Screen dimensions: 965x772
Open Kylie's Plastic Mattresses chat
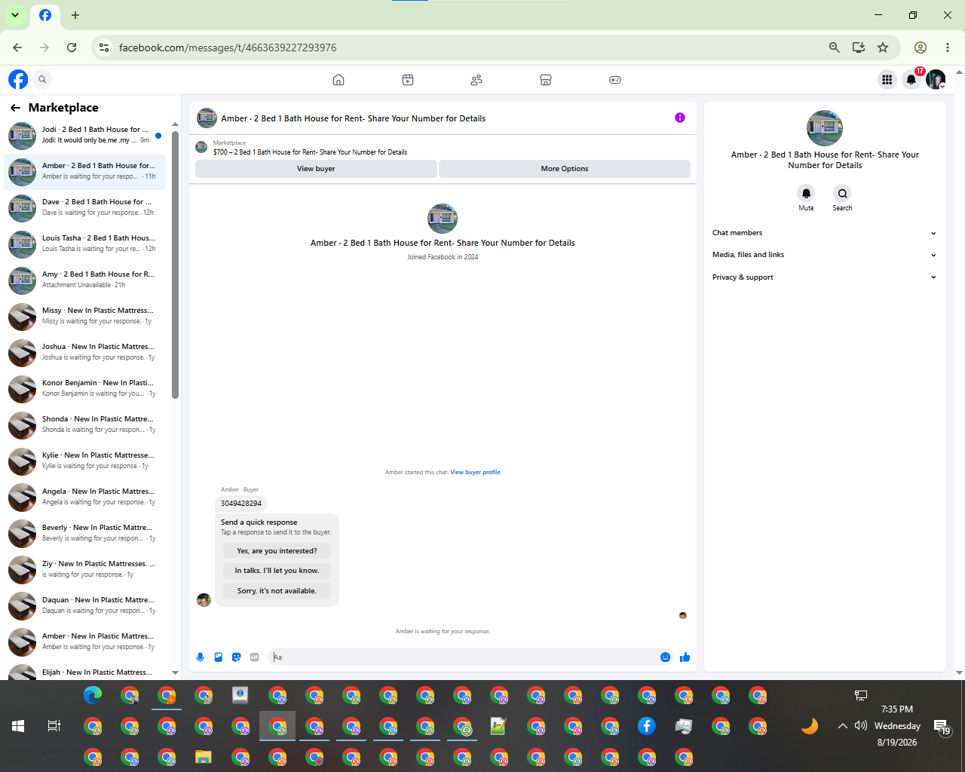click(85, 461)
